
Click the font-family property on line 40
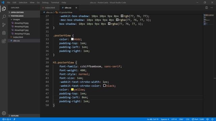pos(68,67)
